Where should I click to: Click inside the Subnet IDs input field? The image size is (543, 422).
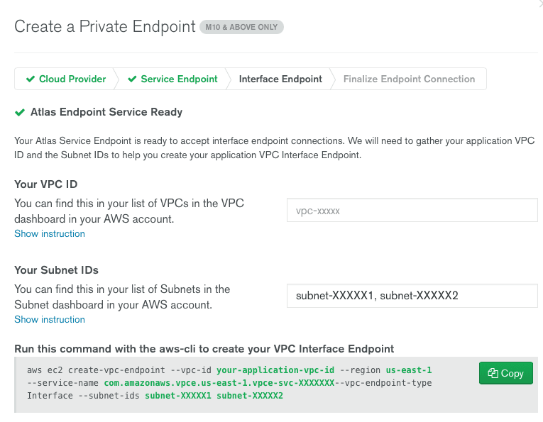pyautogui.click(x=412, y=296)
